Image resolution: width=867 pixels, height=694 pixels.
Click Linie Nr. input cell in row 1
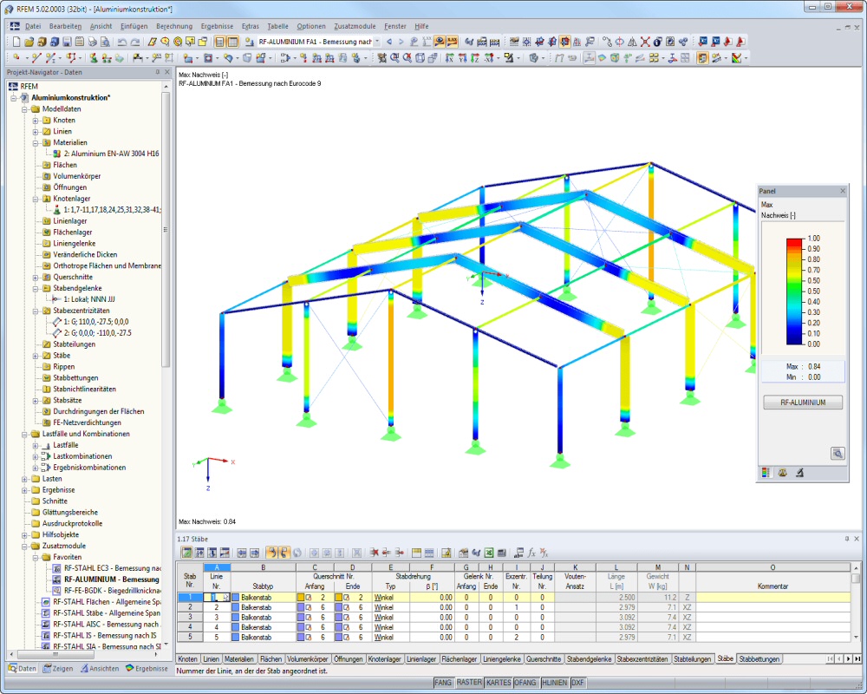[x=217, y=598]
